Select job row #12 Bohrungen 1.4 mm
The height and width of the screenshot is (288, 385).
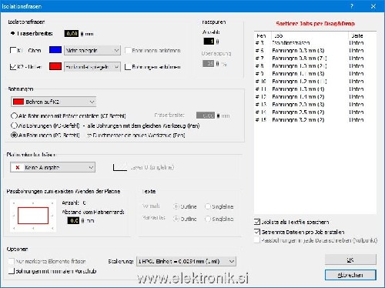point(315,97)
